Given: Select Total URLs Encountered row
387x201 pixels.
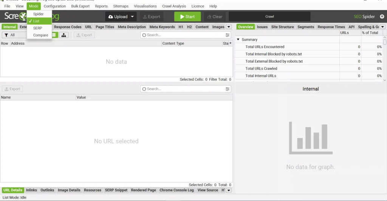Looking at the screenshot, I should pyautogui.click(x=310, y=47).
